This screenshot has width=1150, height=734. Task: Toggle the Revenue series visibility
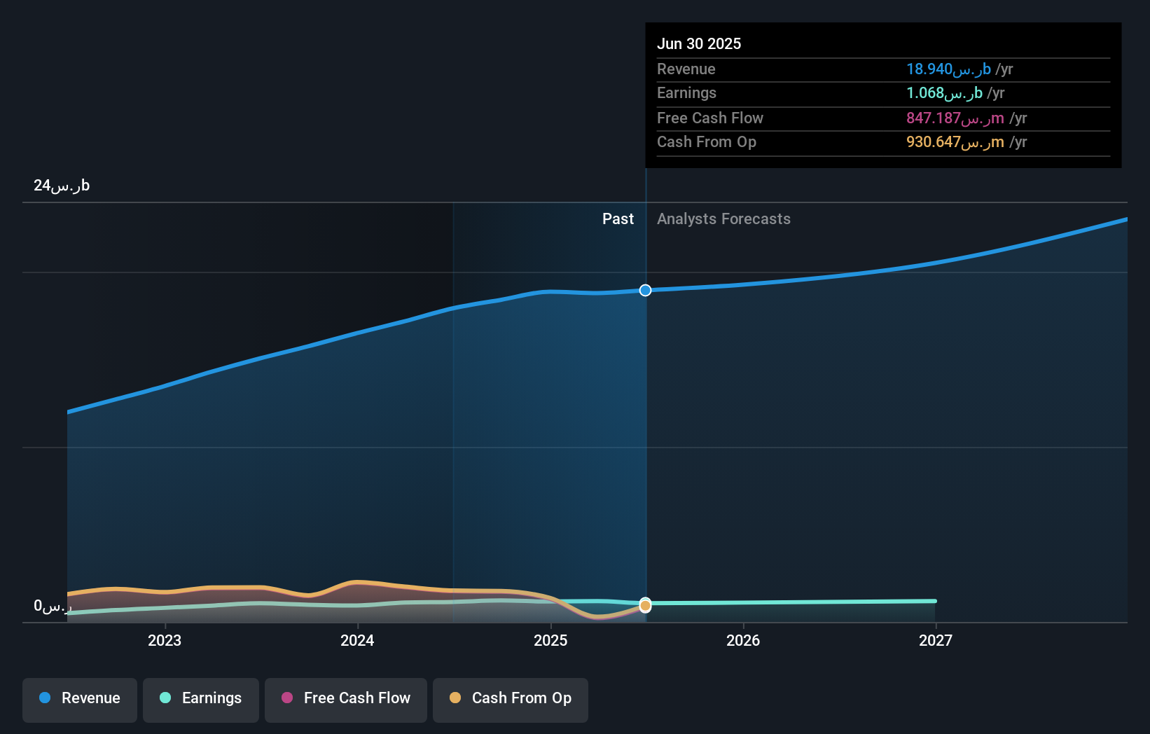[x=79, y=698]
